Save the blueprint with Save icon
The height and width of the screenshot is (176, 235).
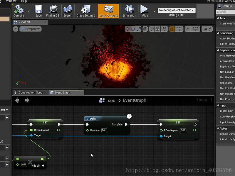[x=38, y=10]
